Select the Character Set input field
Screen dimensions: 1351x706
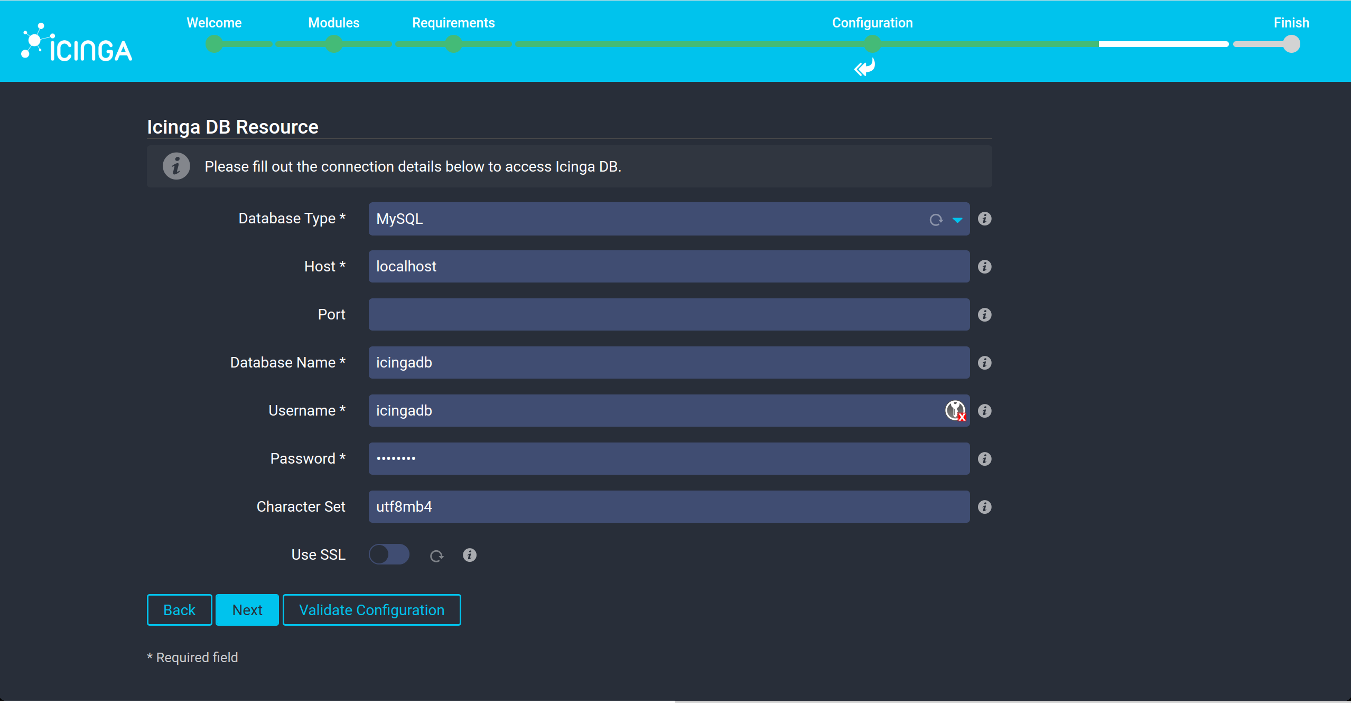coord(668,507)
